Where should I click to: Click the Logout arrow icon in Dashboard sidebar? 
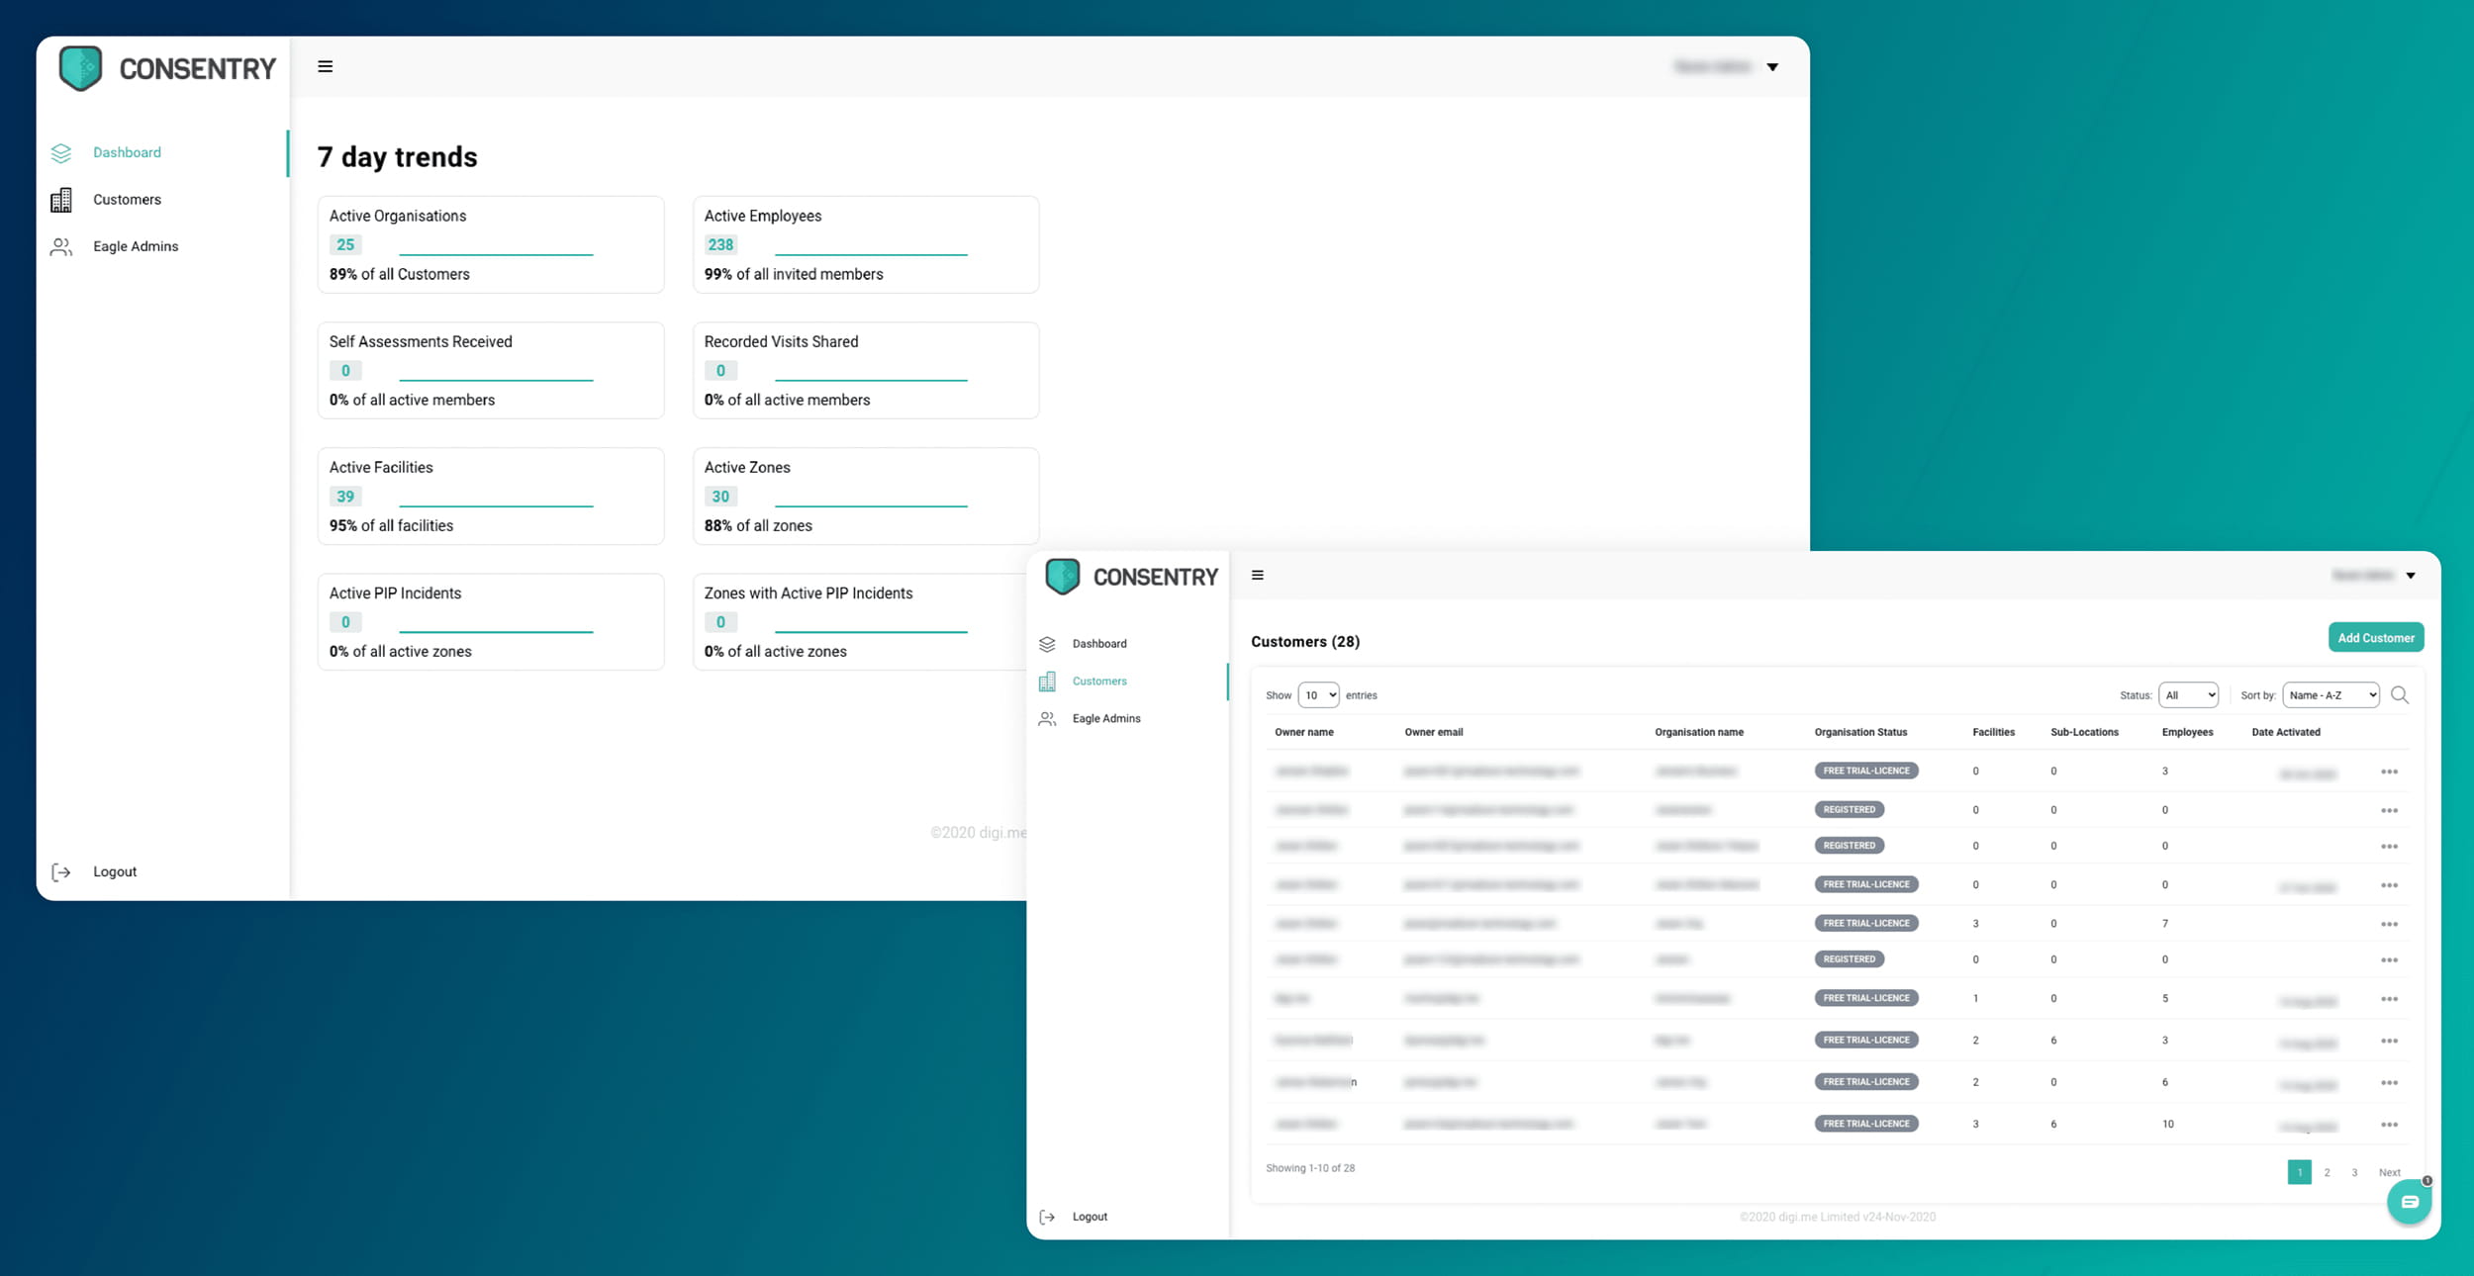pos(61,871)
